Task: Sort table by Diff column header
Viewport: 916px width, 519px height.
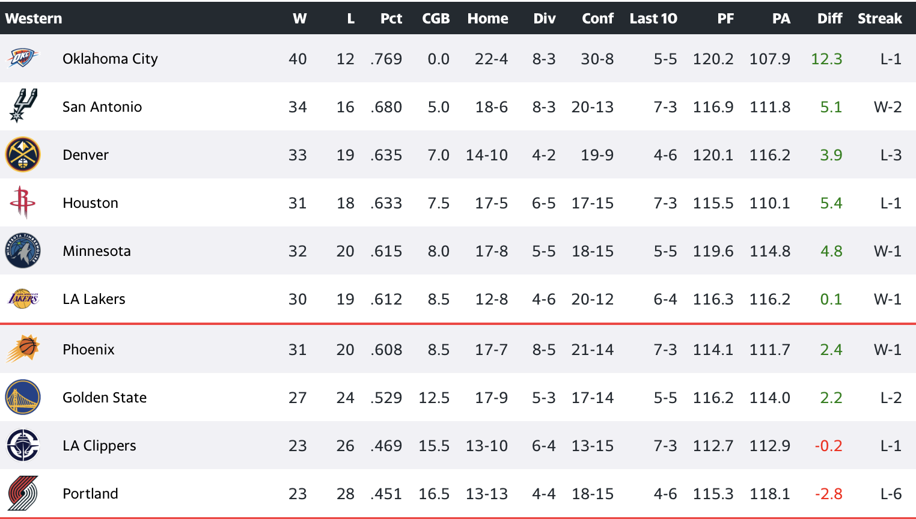Action: click(829, 19)
